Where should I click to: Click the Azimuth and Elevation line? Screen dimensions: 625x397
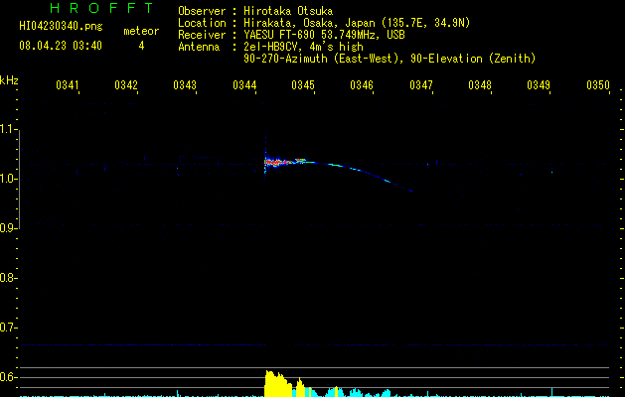[x=390, y=59]
